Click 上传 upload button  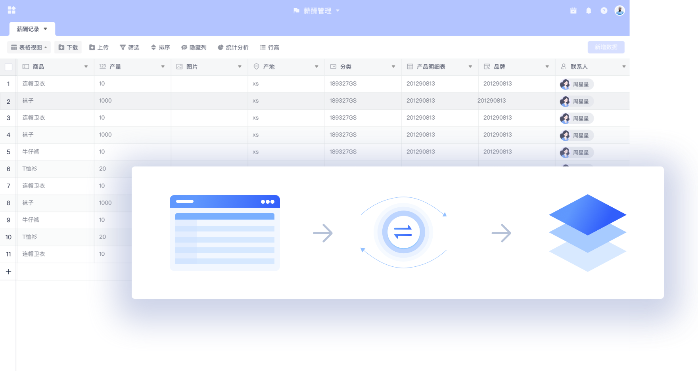[x=99, y=48]
